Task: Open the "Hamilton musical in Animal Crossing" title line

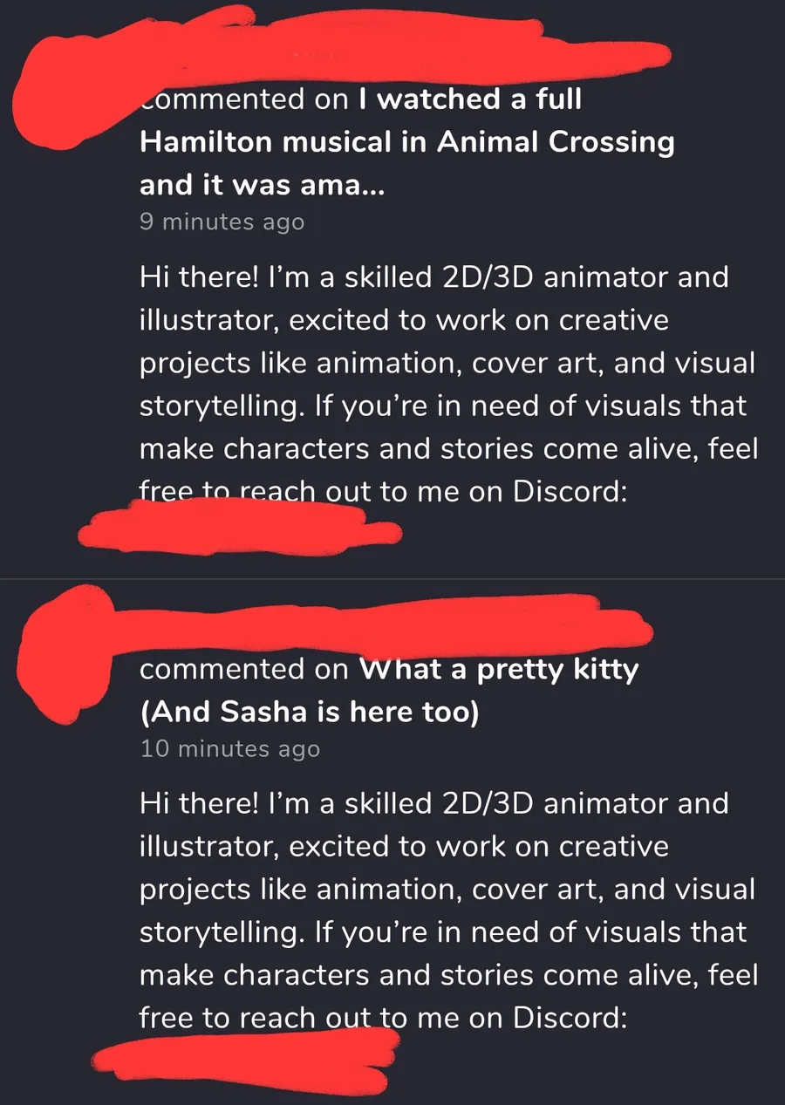Action: pos(407,143)
